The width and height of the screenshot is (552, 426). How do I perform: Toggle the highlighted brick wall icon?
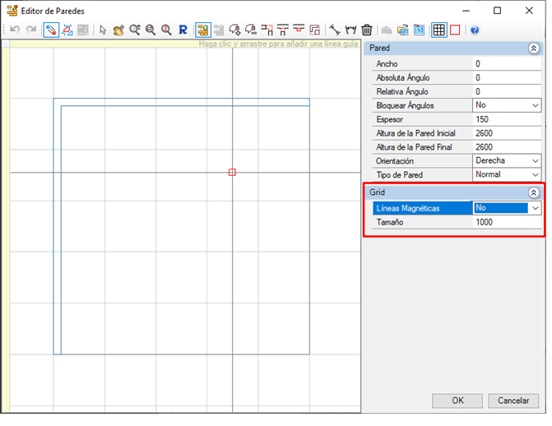[x=203, y=30]
